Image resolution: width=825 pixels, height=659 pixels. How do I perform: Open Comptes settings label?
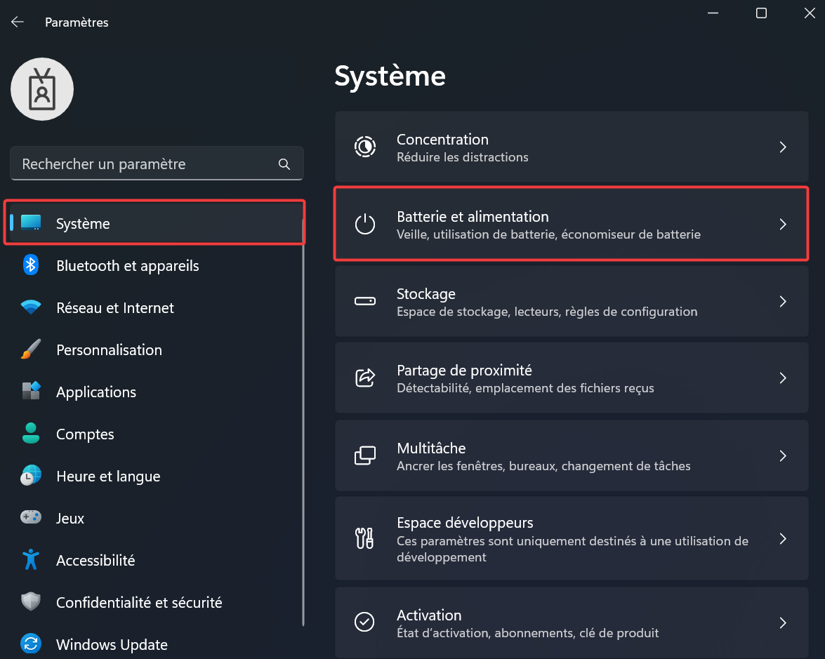85,434
